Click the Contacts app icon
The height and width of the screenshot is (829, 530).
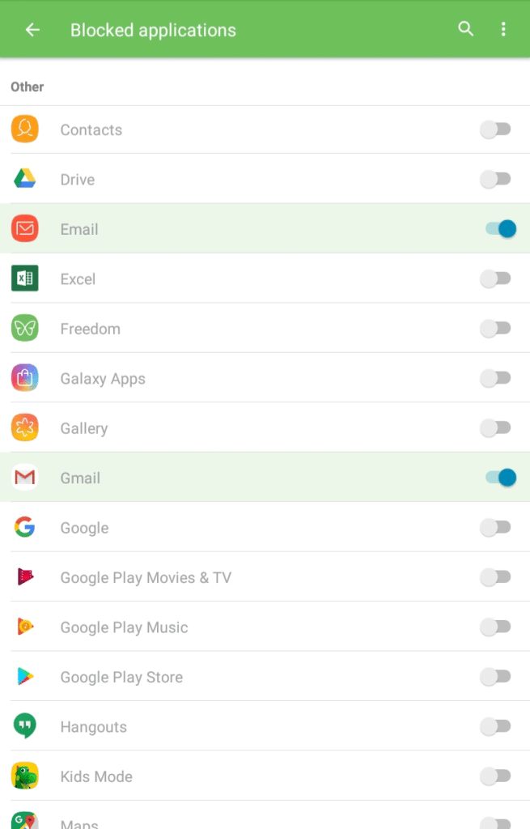[x=23, y=130]
